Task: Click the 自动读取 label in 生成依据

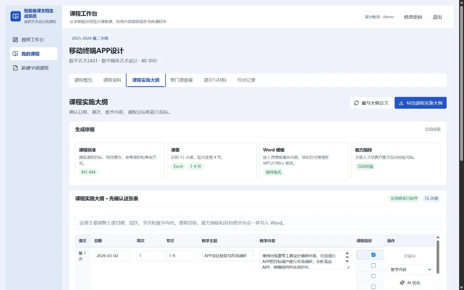Action: coord(433,129)
